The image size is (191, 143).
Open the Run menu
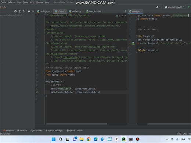pyautogui.click(x=19, y=2)
